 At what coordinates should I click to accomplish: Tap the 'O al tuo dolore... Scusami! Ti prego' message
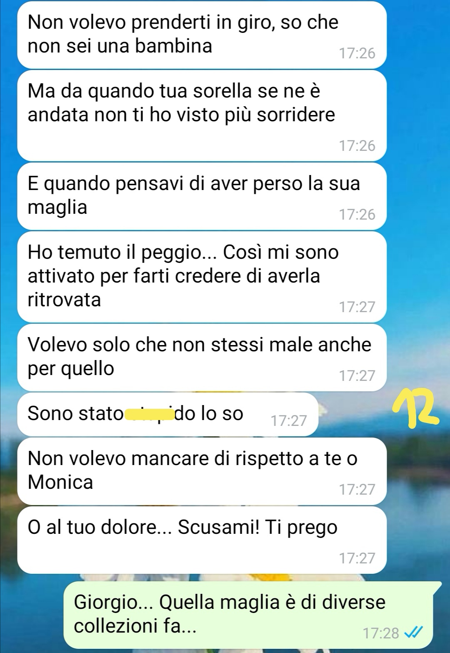[x=202, y=540]
